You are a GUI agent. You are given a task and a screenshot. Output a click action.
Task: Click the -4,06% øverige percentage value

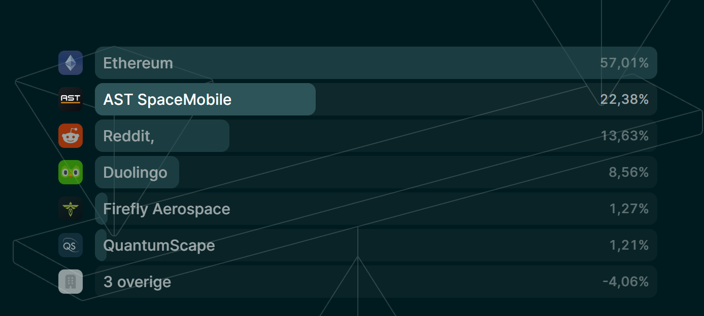point(625,282)
